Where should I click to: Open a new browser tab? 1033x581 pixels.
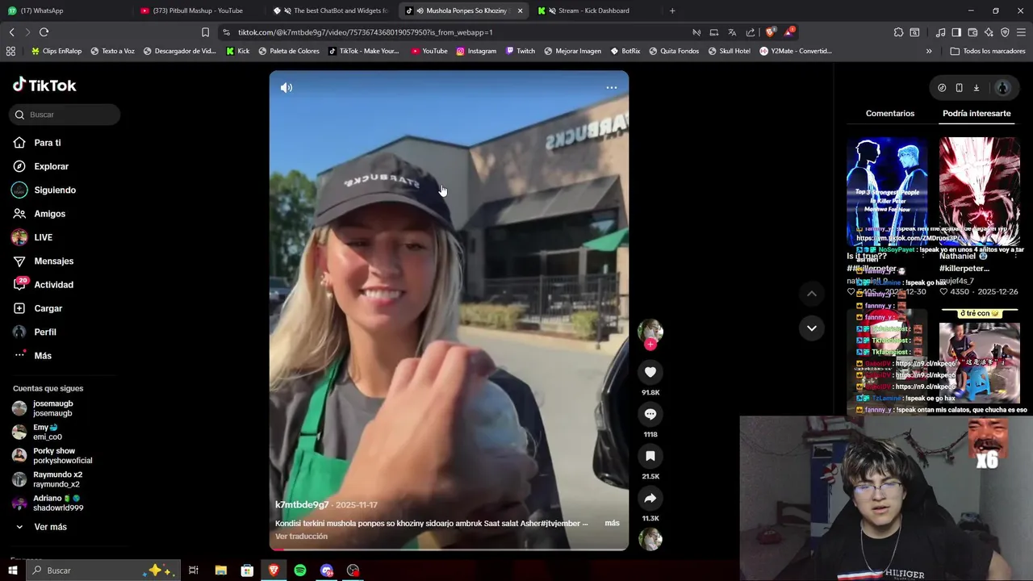tap(672, 10)
